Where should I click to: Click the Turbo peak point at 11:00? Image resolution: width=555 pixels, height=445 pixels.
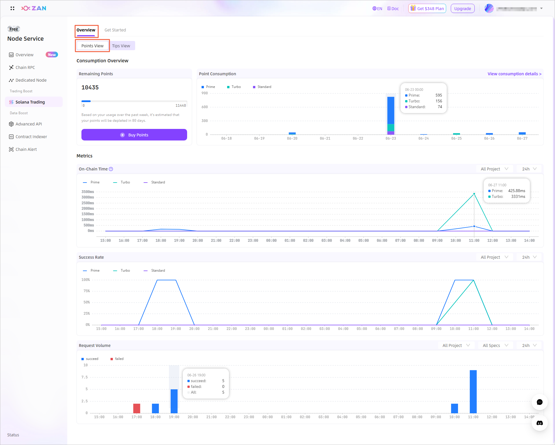474,194
